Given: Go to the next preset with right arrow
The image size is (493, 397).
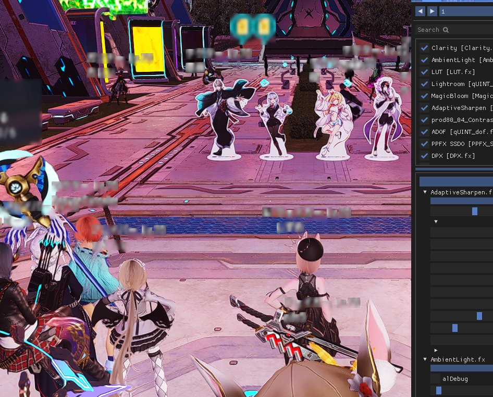Looking at the screenshot, I should pyautogui.click(x=432, y=11).
